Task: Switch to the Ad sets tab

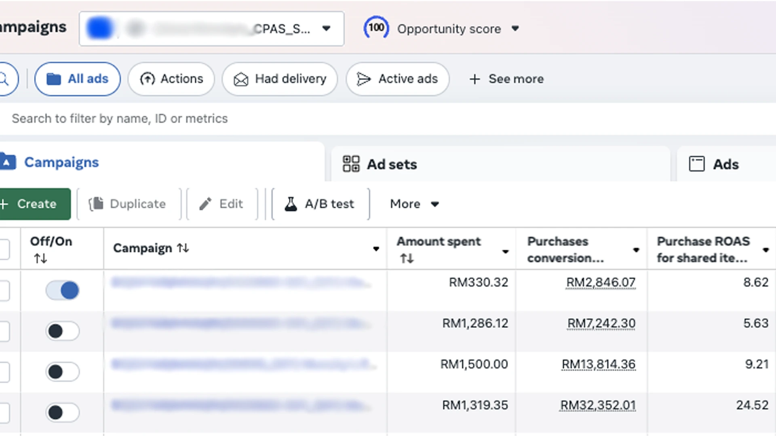Action: click(500, 164)
